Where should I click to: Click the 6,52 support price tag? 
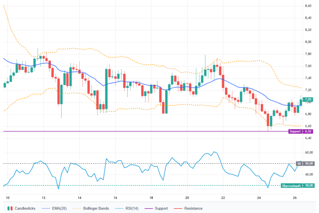(308, 131)
